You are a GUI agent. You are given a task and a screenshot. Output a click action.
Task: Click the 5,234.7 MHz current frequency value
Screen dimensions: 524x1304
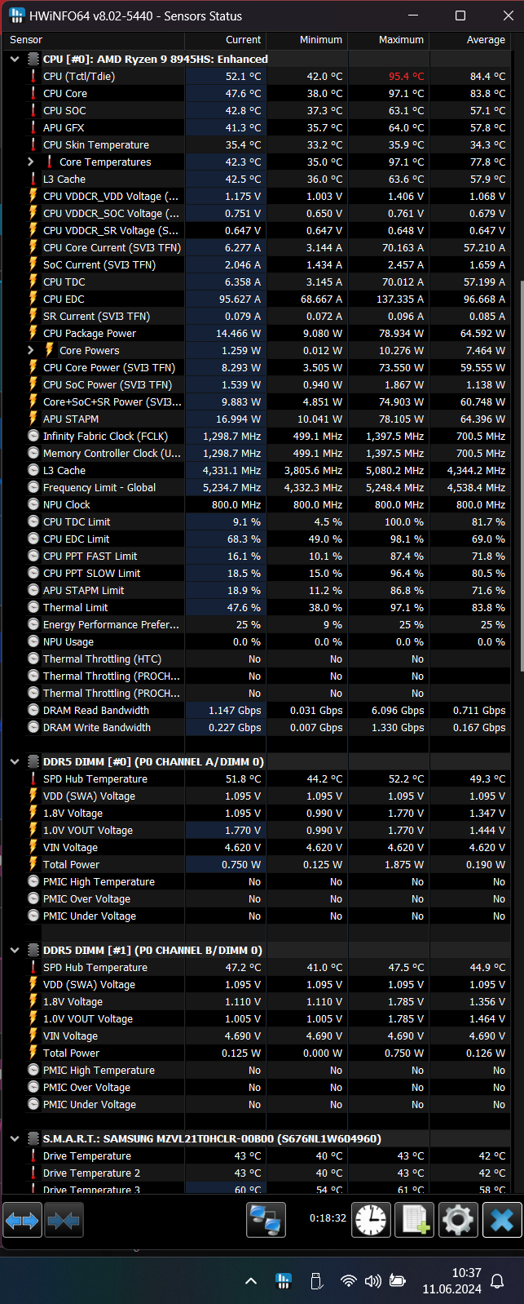coord(231,487)
